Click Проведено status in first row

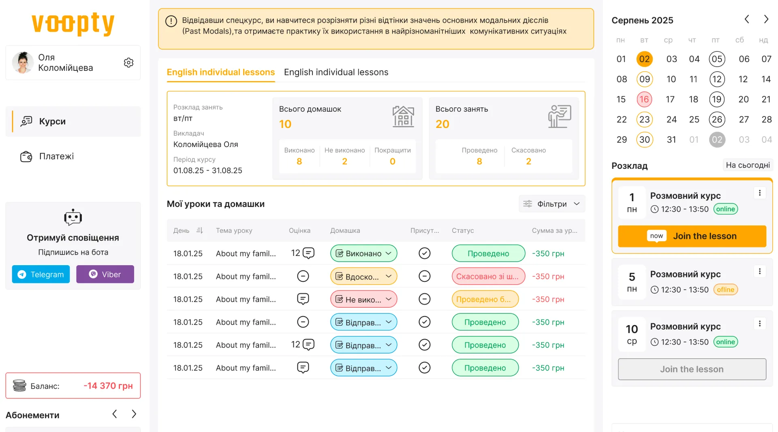pyautogui.click(x=488, y=253)
